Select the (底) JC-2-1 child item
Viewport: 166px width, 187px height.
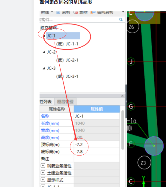[x=67, y=60]
